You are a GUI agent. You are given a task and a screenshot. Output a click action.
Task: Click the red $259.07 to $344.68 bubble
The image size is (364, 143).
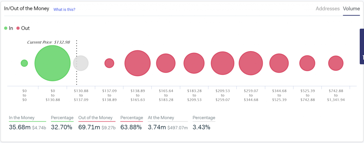(251, 63)
